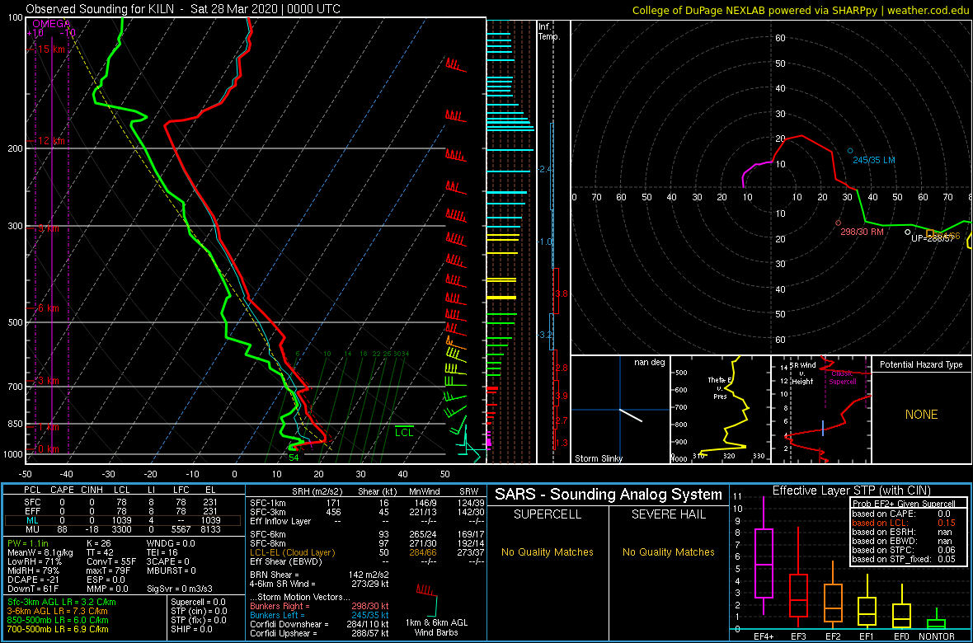Click the "DCAPE = -21" value

coord(32,579)
